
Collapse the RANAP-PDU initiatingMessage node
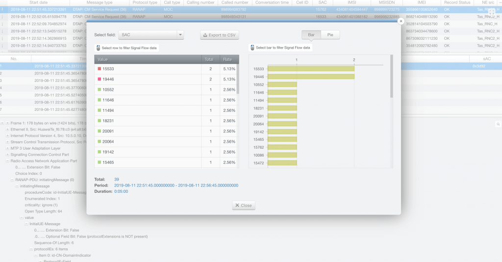[x=12, y=180]
